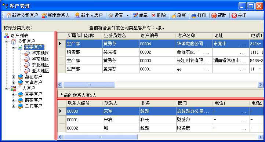The height and width of the screenshot is (142, 265).
Task: Select 华东地区 in the tree
Action: pos(40,53)
